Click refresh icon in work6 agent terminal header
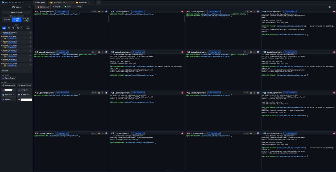 click(x=255, y=92)
